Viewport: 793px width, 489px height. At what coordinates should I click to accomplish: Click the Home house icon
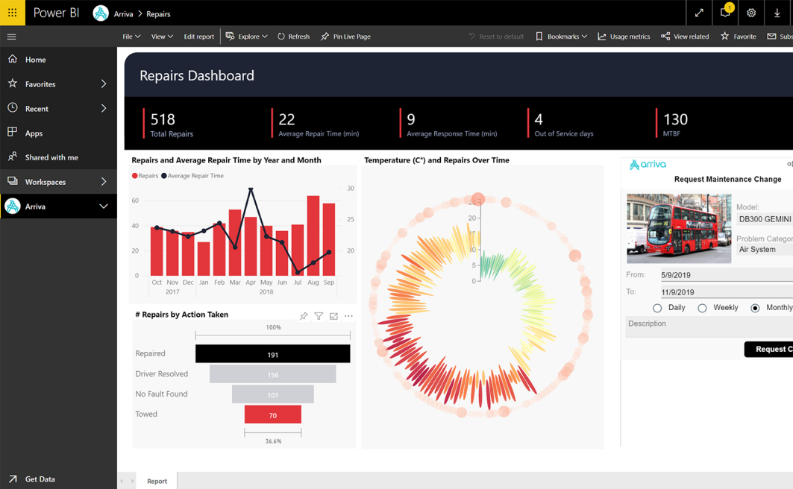click(x=13, y=59)
